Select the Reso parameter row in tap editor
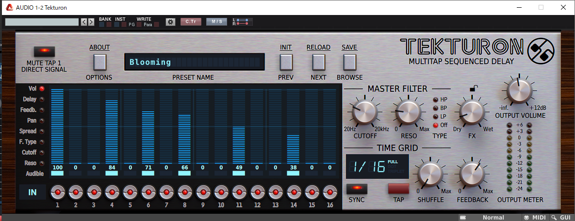This screenshot has width=575, height=221. (33, 163)
